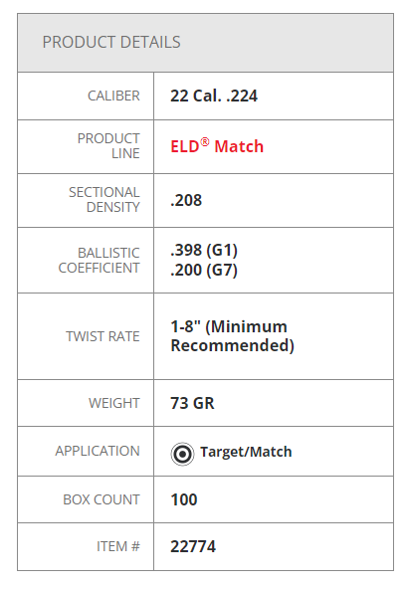Click the 1-8" Minimum Recommended twist value
408x589 pixels.
(x=233, y=336)
